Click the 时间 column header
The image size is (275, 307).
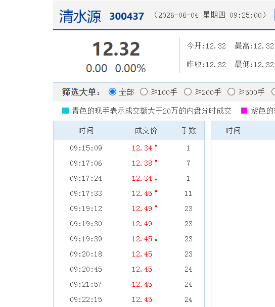click(x=86, y=130)
